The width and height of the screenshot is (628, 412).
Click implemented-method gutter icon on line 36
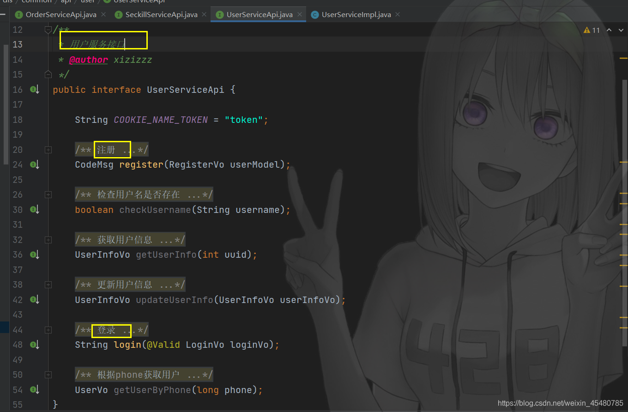coord(35,254)
